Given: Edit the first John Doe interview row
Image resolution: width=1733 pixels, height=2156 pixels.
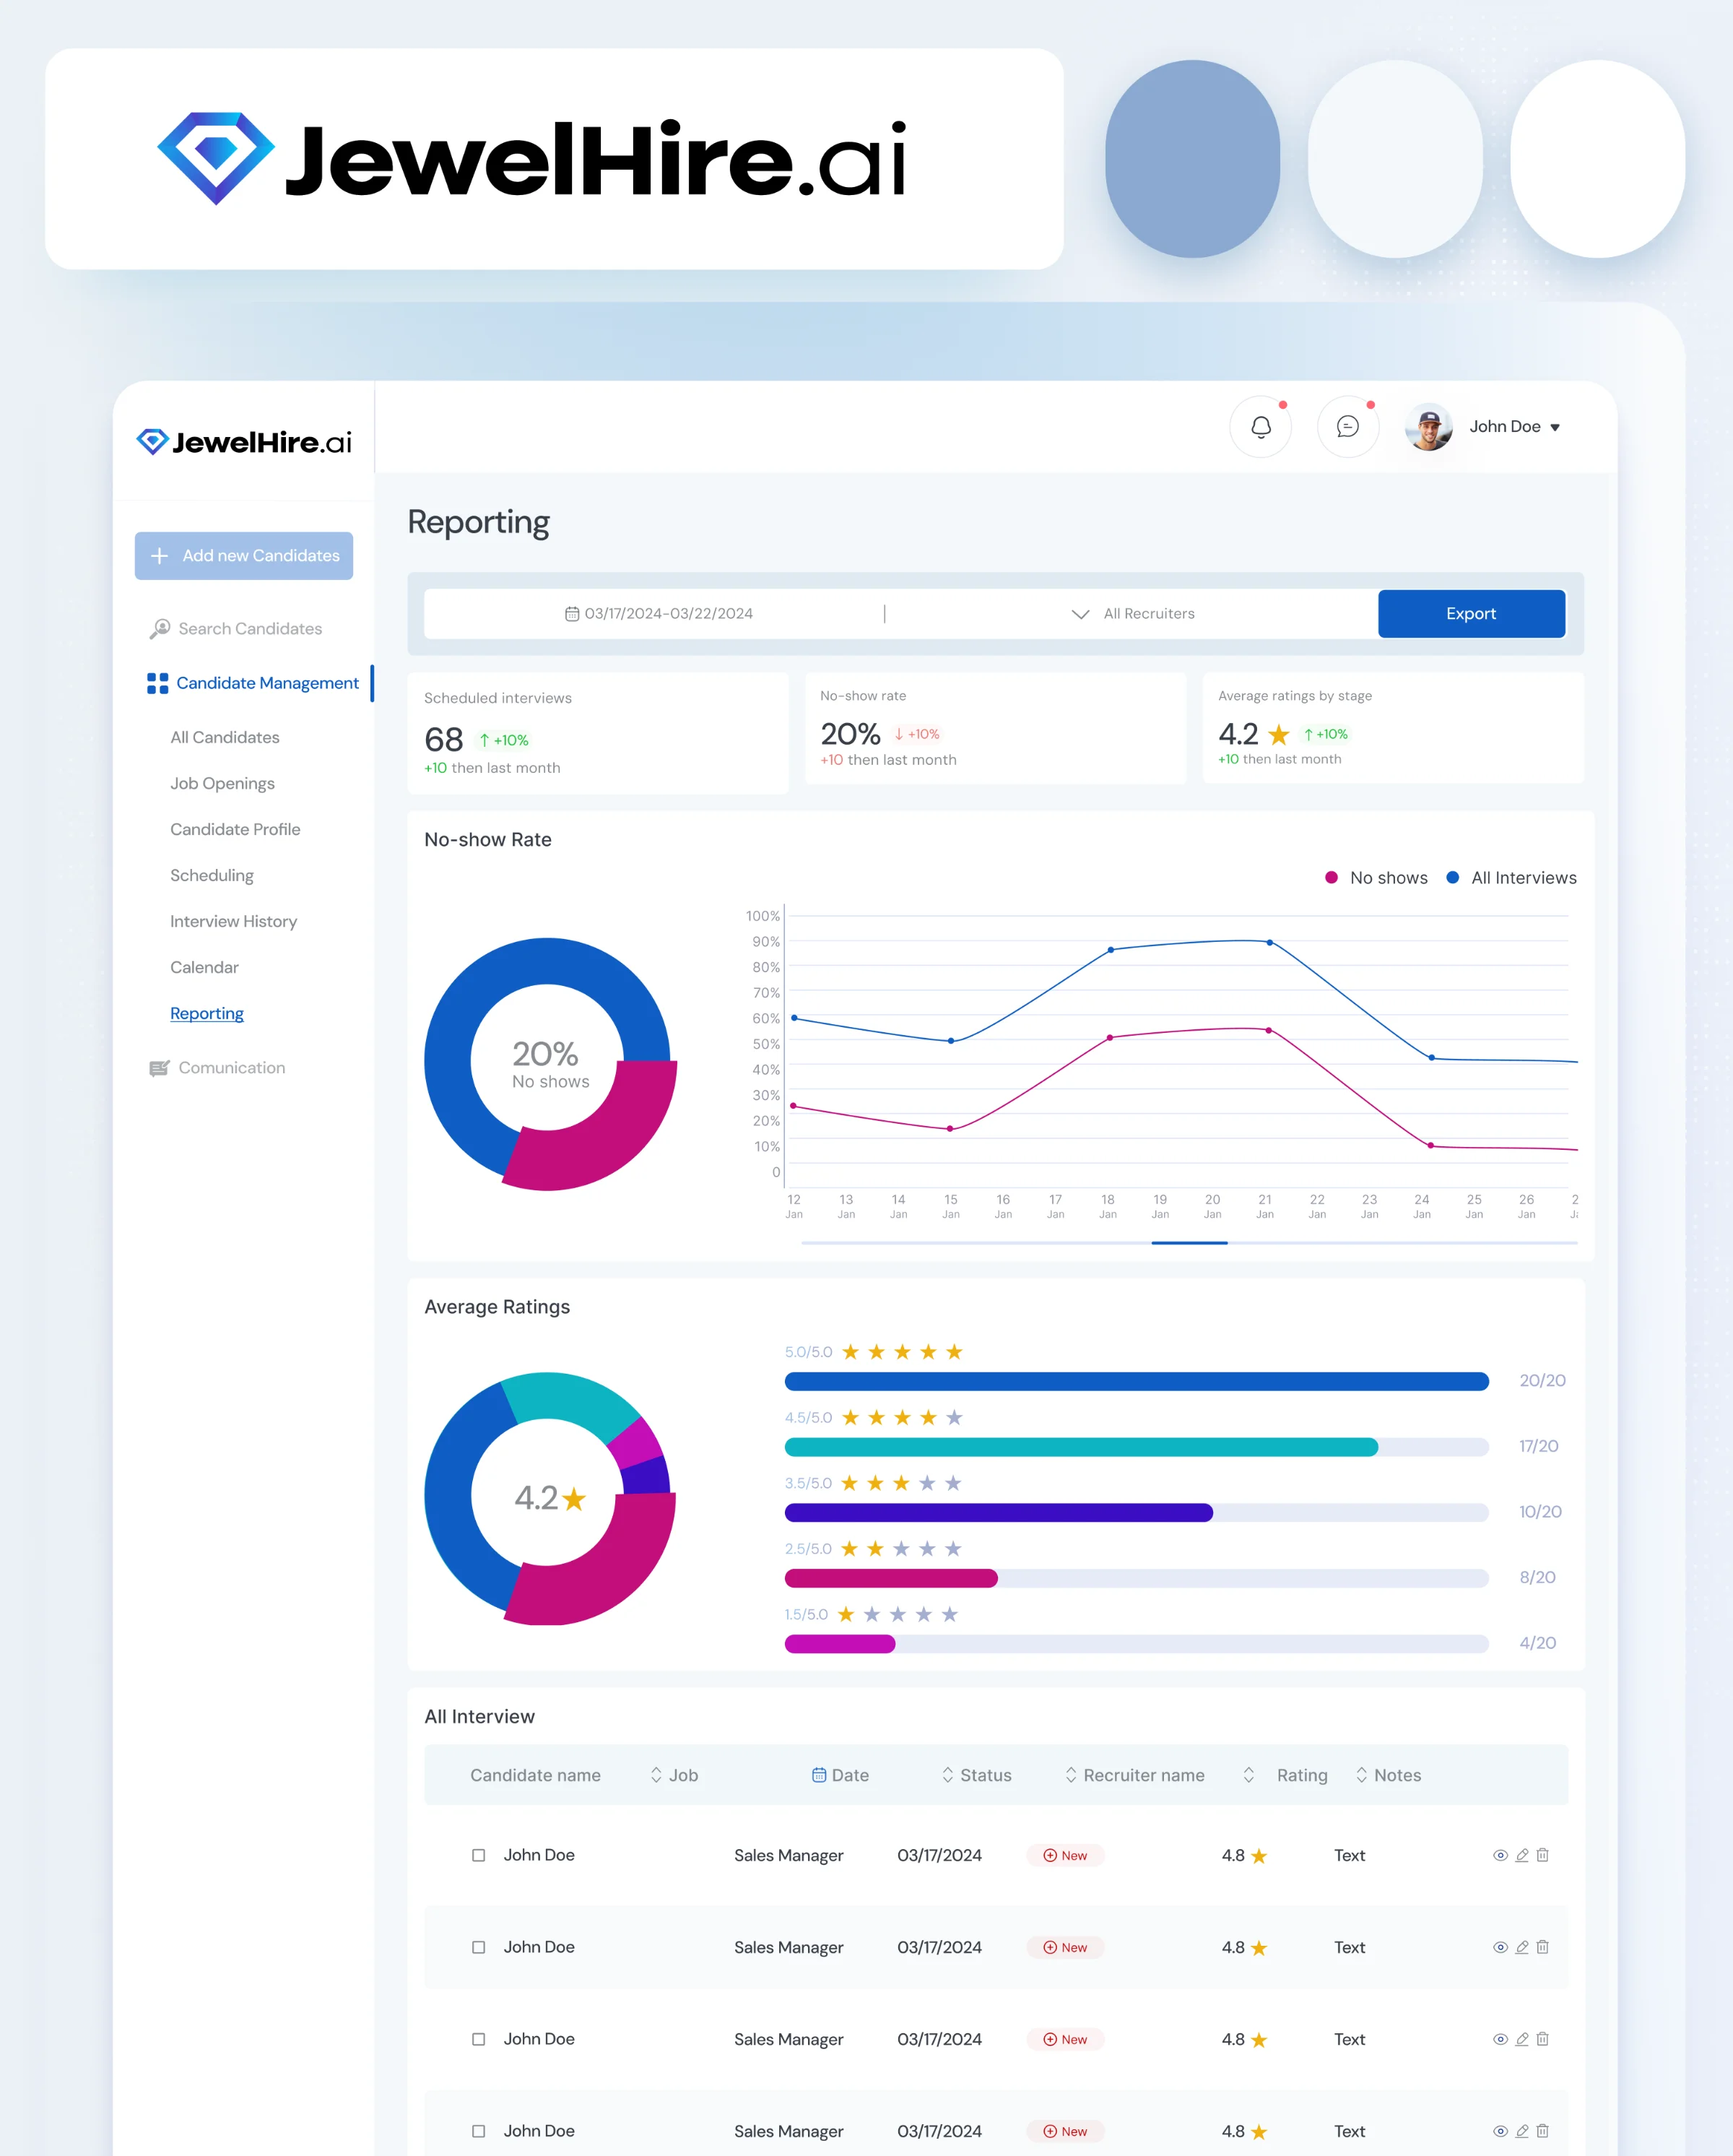Looking at the screenshot, I should [x=1522, y=1855].
